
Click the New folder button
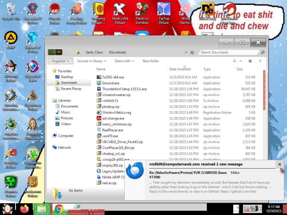tap(151, 61)
